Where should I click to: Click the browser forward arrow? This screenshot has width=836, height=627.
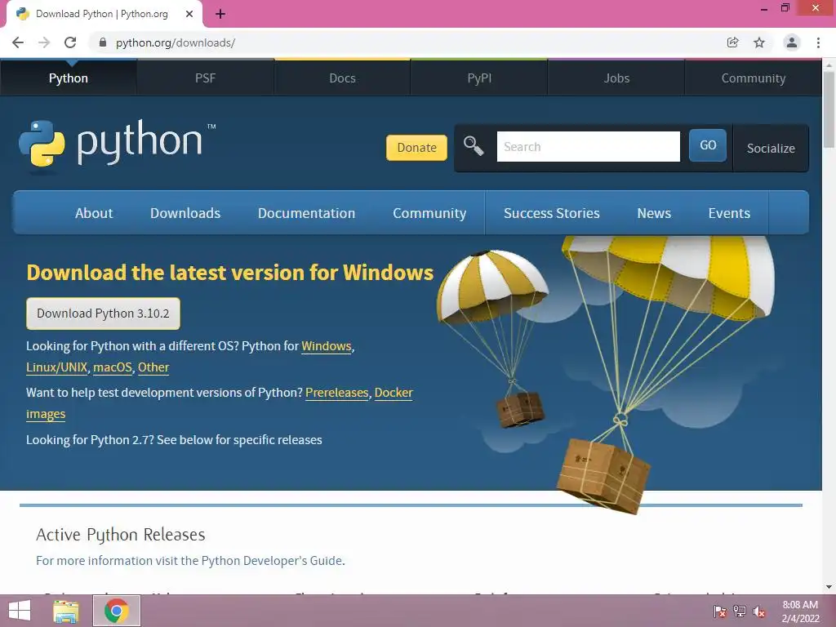(x=44, y=42)
